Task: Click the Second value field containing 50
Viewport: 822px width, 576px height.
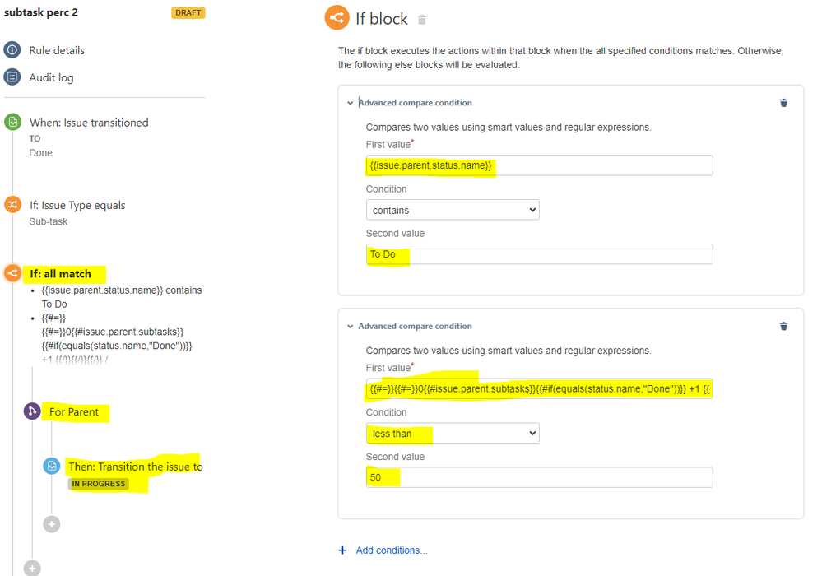Action: click(540, 477)
